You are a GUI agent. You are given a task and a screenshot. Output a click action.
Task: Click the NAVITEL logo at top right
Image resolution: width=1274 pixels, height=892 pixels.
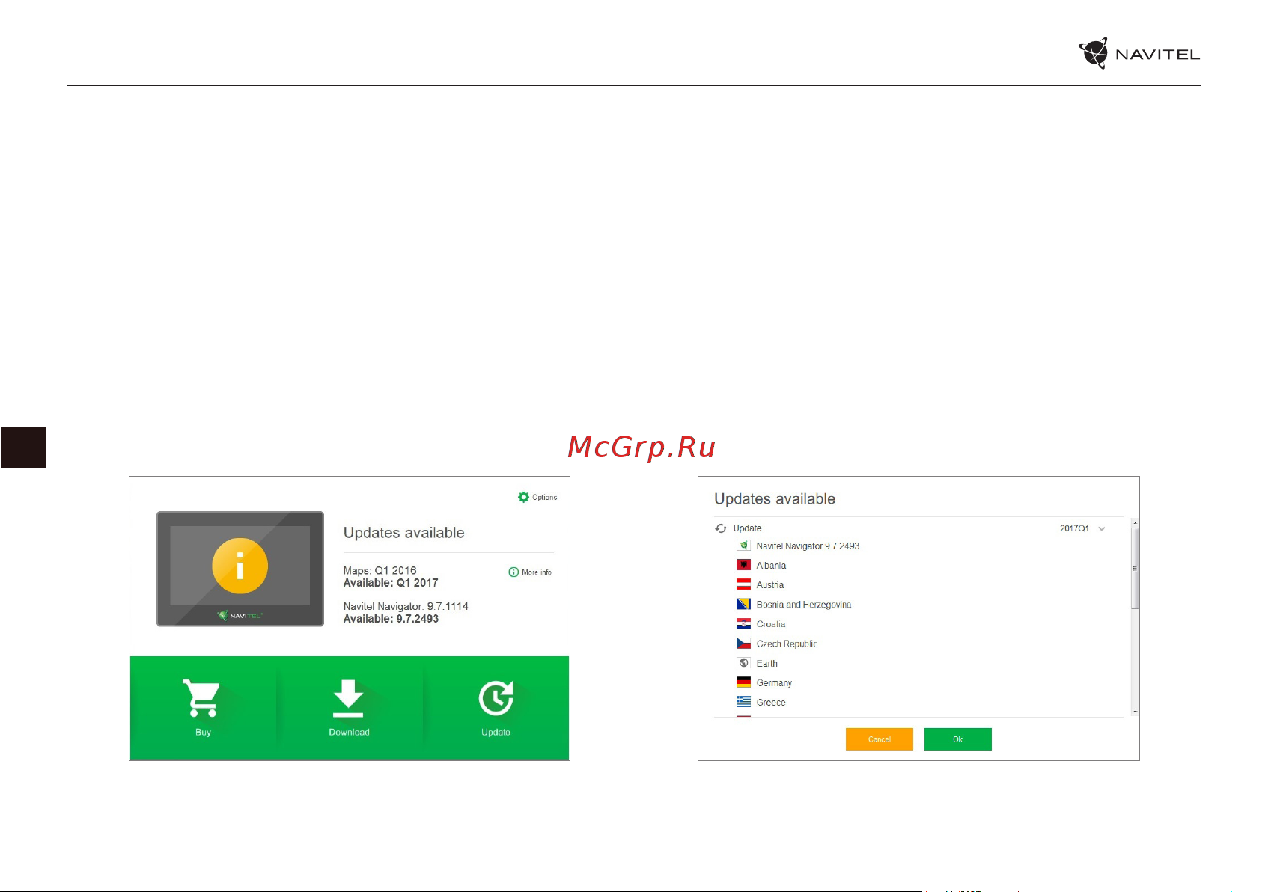coord(1139,54)
